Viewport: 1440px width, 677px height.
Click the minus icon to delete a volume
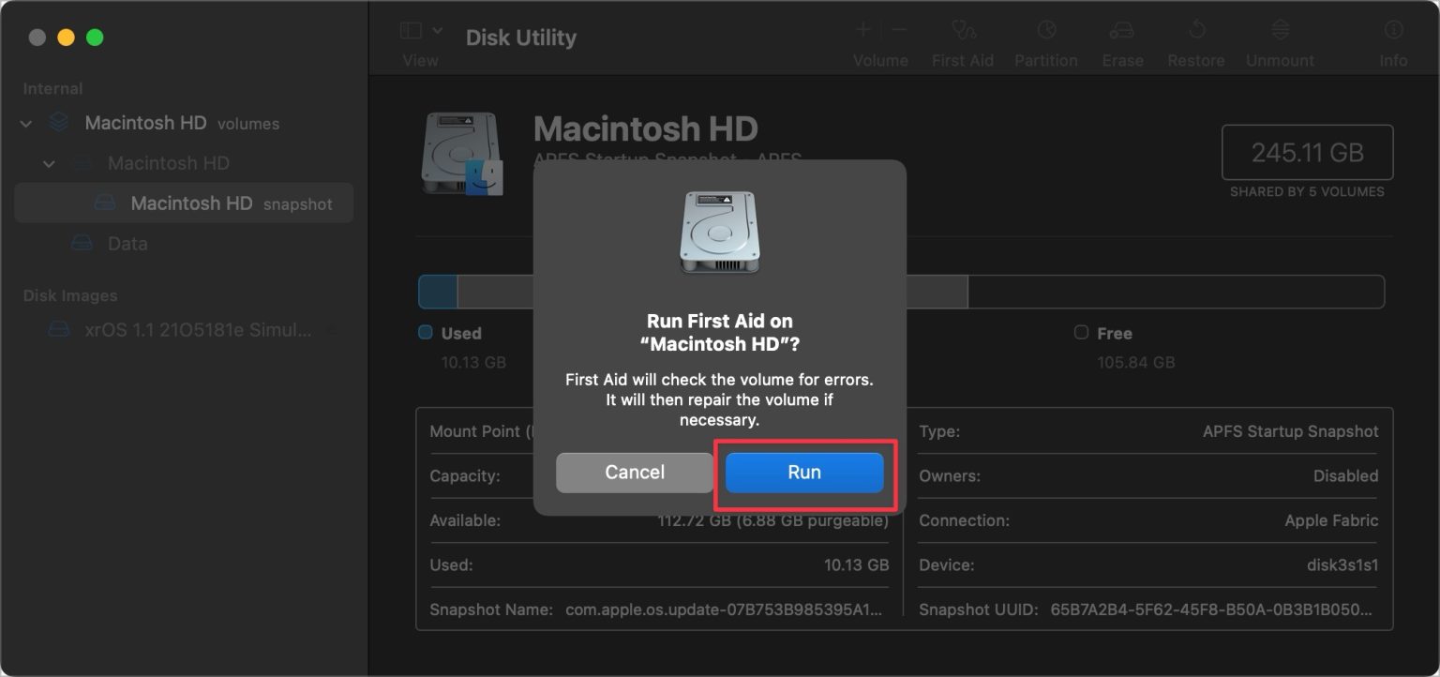(x=898, y=29)
